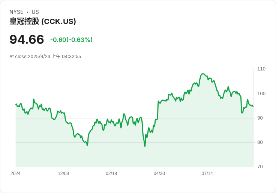The width and height of the screenshot is (276, 193).
Task: Click the 70 price axis label
Action: coord(260,167)
